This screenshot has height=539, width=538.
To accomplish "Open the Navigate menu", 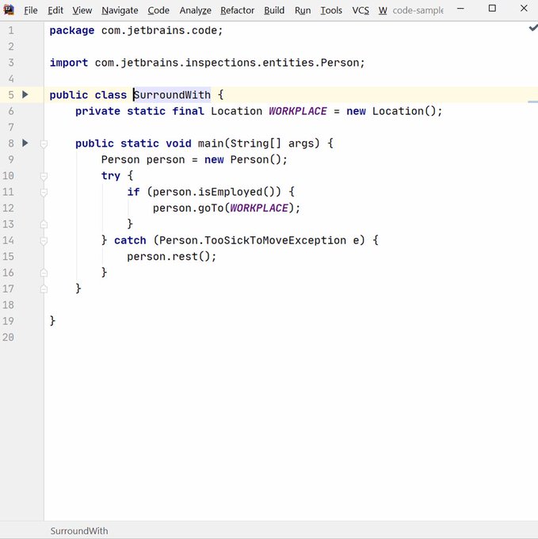I will pyautogui.click(x=120, y=10).
